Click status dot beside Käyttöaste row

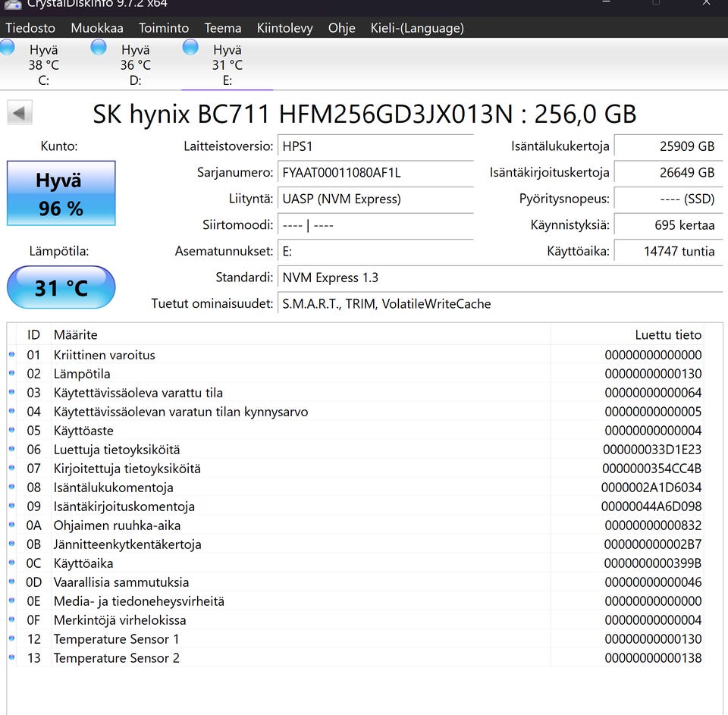[11, 431]
